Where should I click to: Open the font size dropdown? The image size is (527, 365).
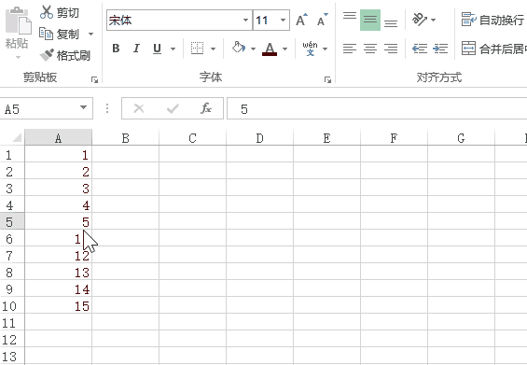click(283, 20)
